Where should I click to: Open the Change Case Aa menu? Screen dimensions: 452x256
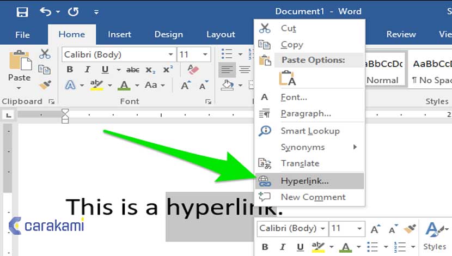point(155,85)
